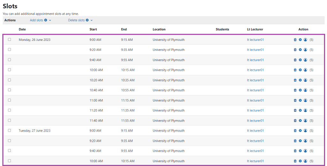The height and width of the screenshot is (166, 327).
Task: Click the '11:15 AM' end time cell
Action: pyautogui.click(x=128, y=100)
